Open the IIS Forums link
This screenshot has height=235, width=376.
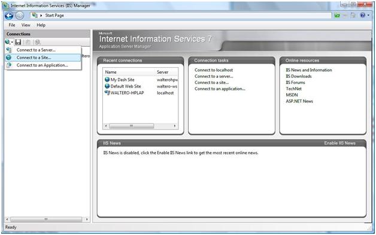point(295,83)
